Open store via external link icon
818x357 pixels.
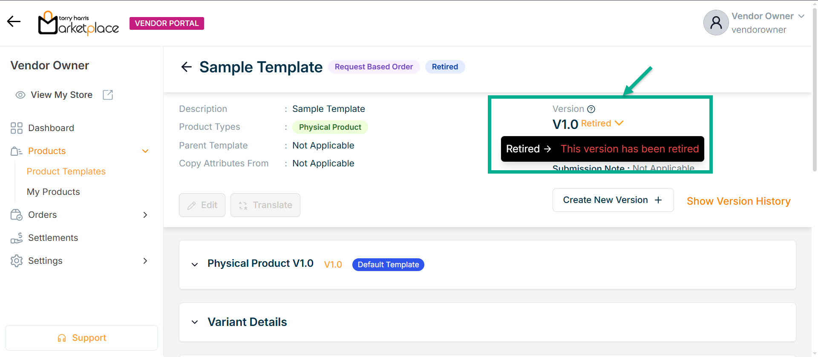[108, 95]
